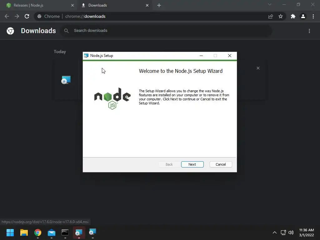Click the Node.js Setup title bar icon
320x240 pixels.
pyautogui.click(x=86, y=56)
